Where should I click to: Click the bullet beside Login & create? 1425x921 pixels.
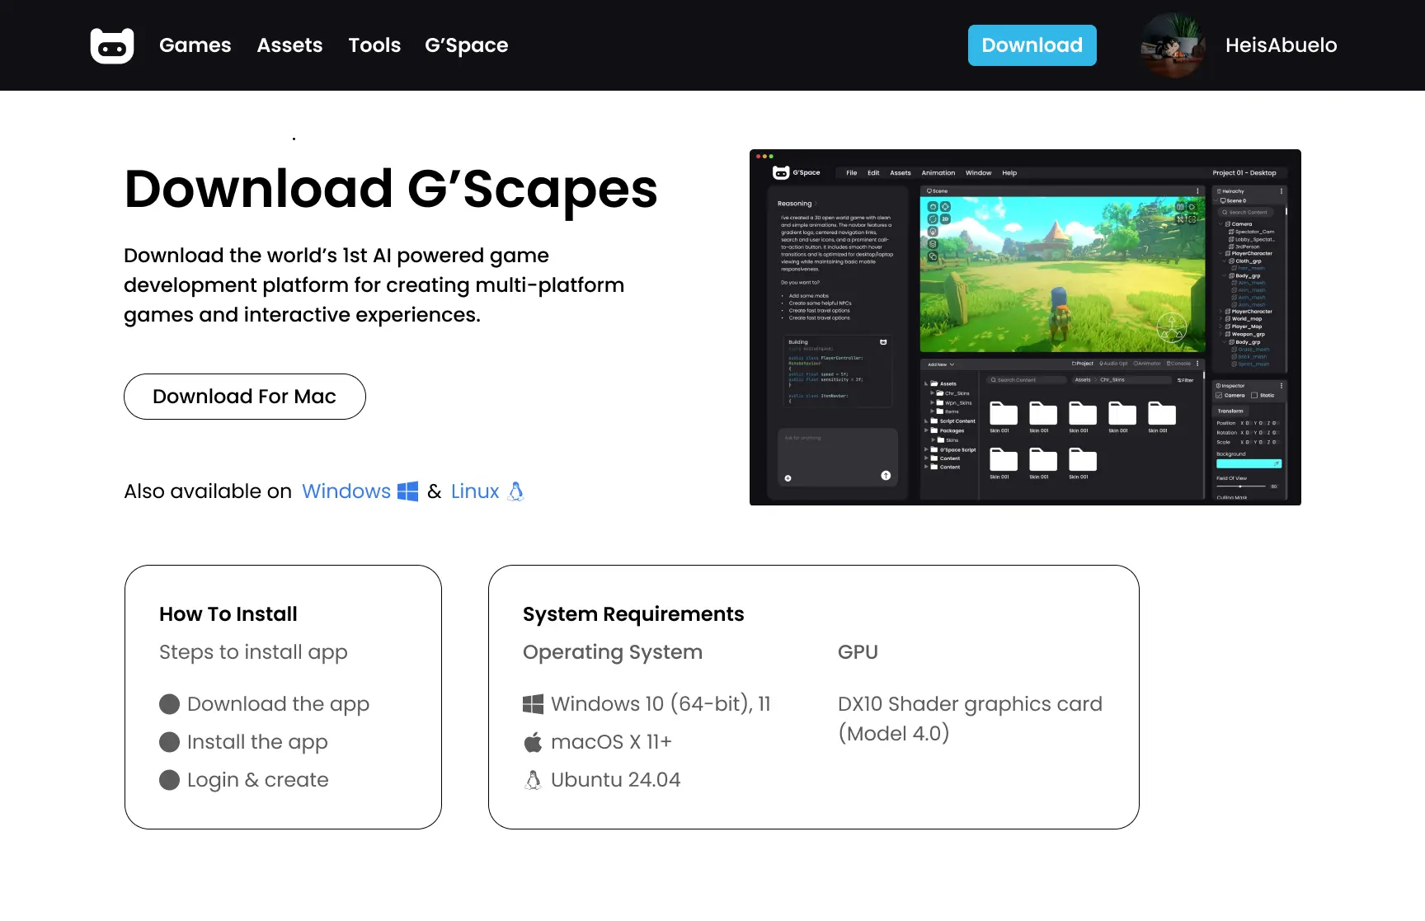click(169, 780)
